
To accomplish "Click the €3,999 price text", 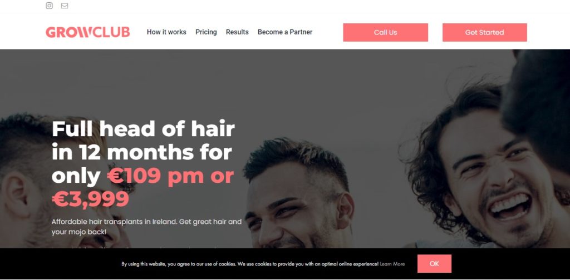I will coord(90,199).
